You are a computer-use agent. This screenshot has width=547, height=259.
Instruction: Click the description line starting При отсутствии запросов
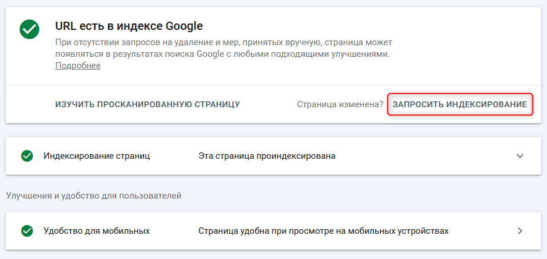[x=224, y=43]
